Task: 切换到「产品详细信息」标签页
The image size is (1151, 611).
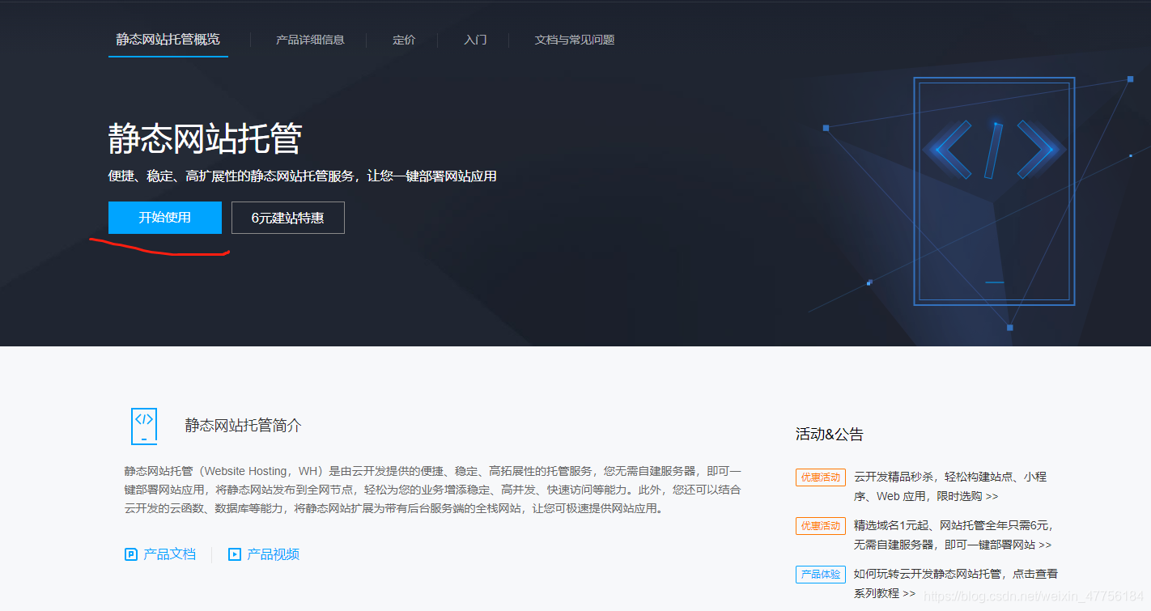Action: (x=308, y=40)
